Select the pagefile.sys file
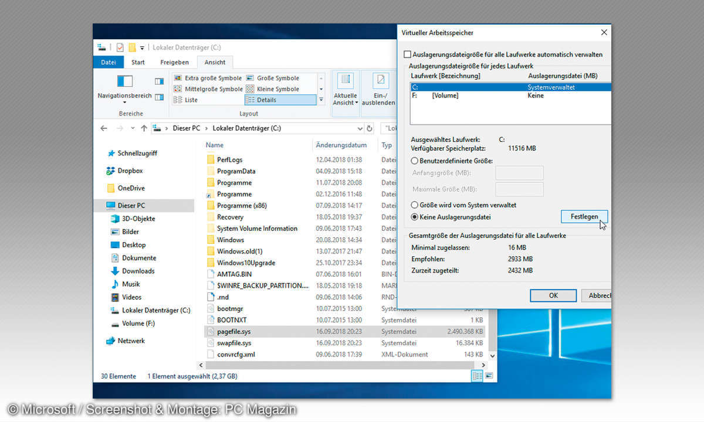Viewport: 704px width, 422px height. (345, 332)
